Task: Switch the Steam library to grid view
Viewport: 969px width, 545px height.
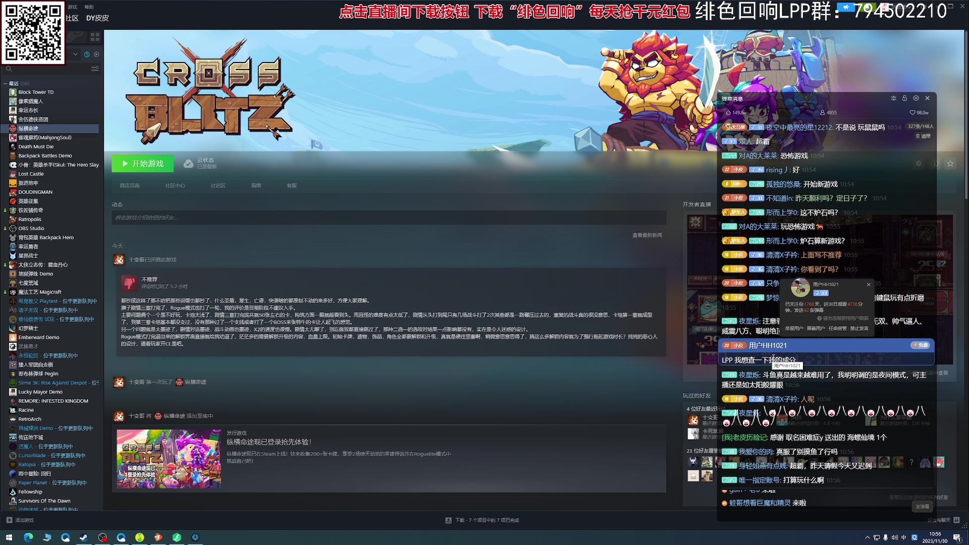Action: click(95, 37)
